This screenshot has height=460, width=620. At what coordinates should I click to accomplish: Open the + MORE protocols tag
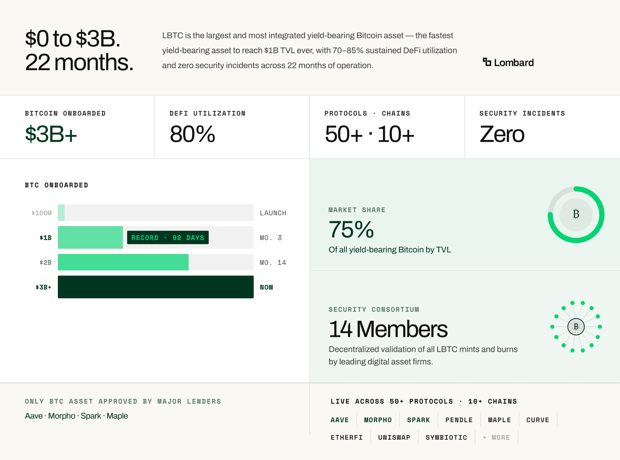[x=496, y=437]
